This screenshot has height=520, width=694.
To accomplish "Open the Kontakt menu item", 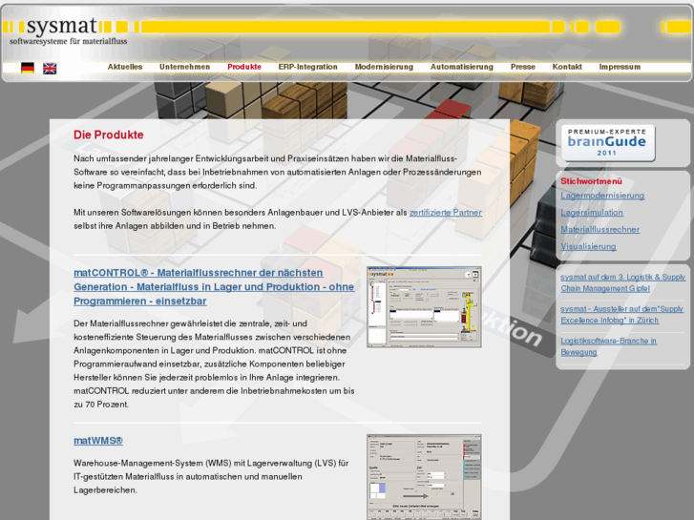I will 567,67.
